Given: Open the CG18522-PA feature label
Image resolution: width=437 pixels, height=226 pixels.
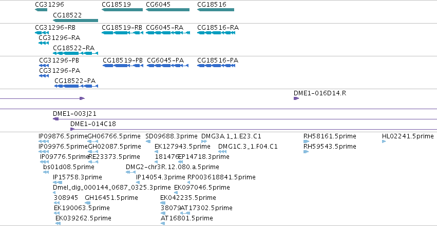Looking at the screenshot, I should 75,81.
